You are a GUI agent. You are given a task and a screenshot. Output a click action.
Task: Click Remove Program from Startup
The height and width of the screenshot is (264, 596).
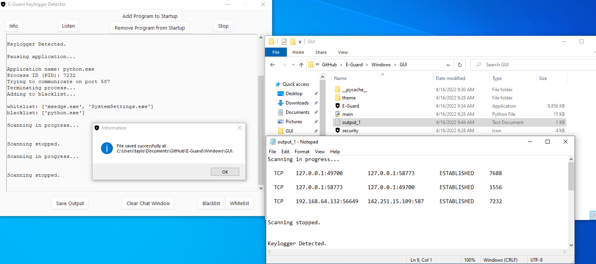[x=150, y=28]
